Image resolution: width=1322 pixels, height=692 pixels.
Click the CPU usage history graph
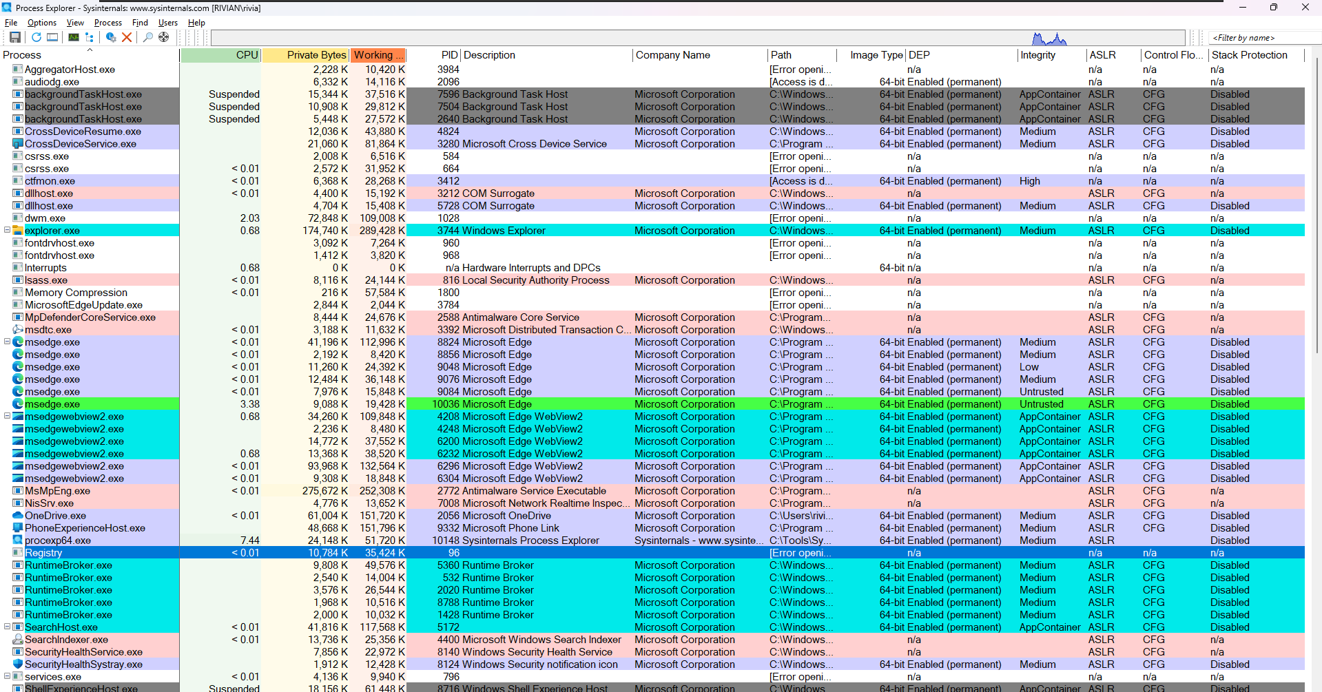[697, 38]
